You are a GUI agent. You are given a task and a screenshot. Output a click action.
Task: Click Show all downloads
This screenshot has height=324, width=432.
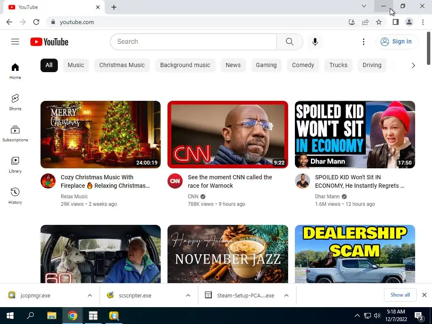point(400,295)
